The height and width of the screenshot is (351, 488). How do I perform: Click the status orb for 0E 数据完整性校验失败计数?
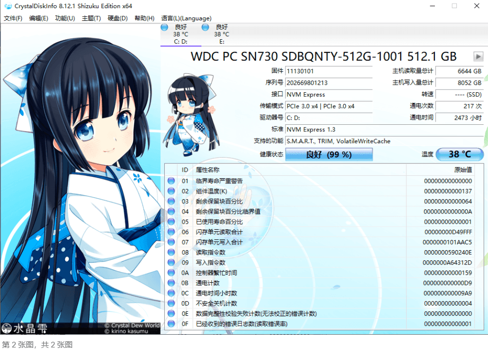[x=171, y=313]
